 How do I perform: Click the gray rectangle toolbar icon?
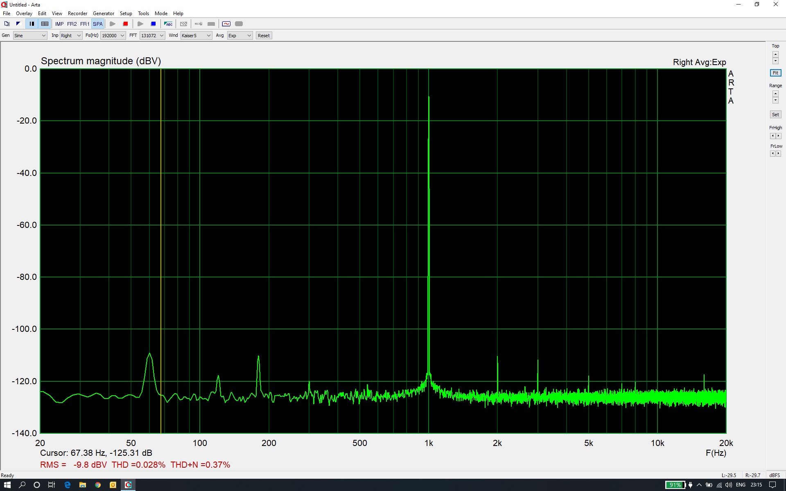tap(211, 24)
